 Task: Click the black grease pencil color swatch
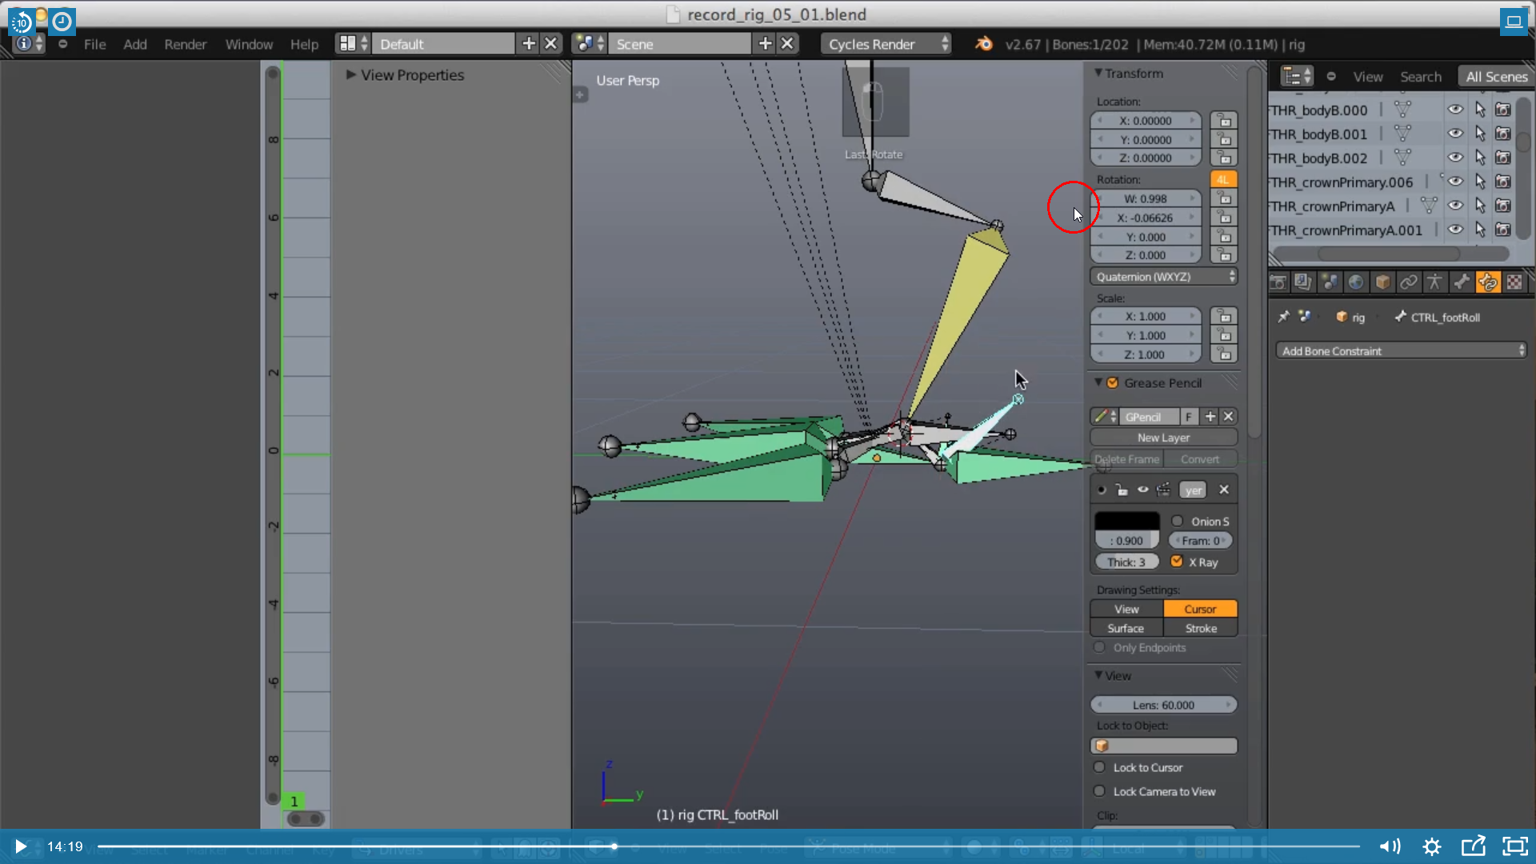point(1126,521)
